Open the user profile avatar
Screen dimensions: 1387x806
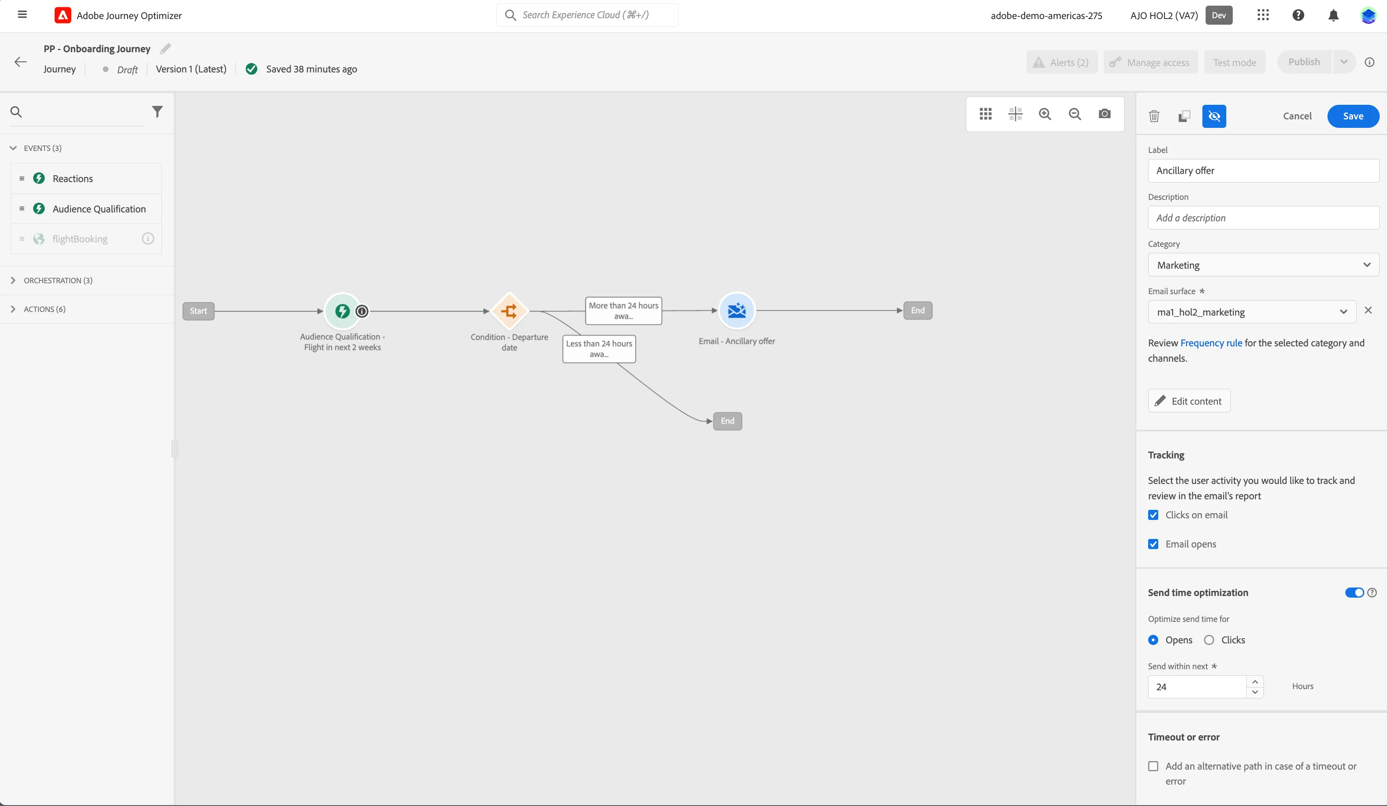pyautogui.click(x=1368, y=15)
